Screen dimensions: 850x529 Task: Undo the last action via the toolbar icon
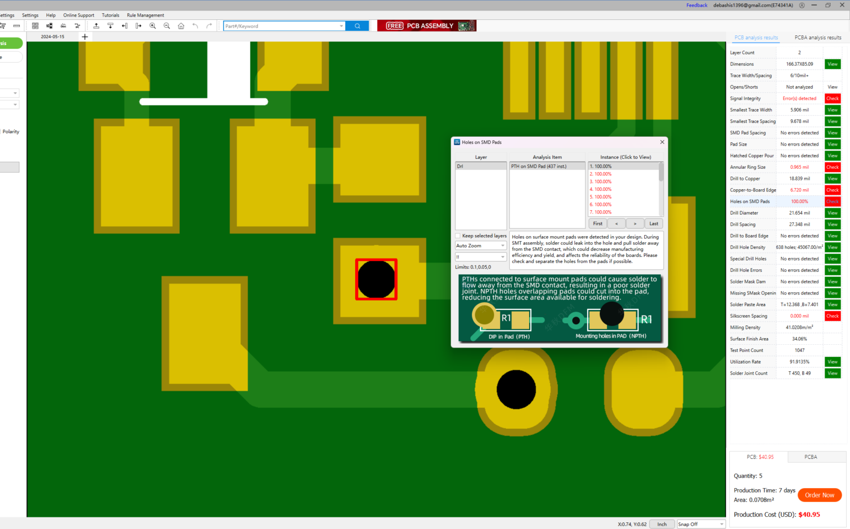pyautogui.click(x=195, y=25)
